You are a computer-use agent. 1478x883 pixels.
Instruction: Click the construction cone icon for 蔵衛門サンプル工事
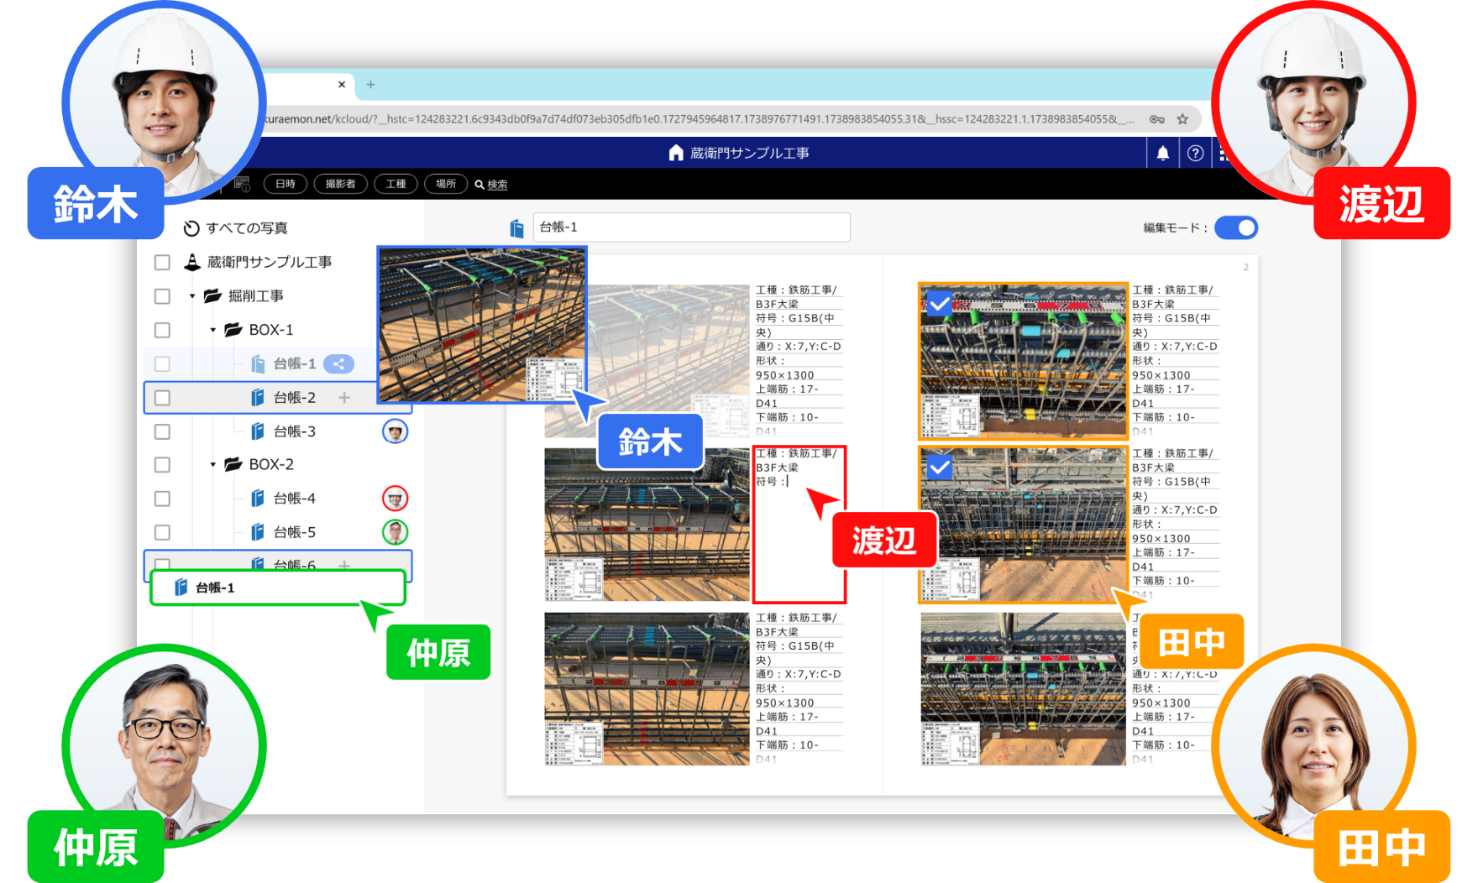(x=192, y=262)
